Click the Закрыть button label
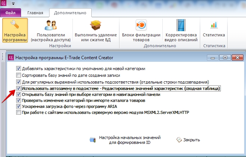This screenshot has width=246, height=157. [x=192, y=140]
